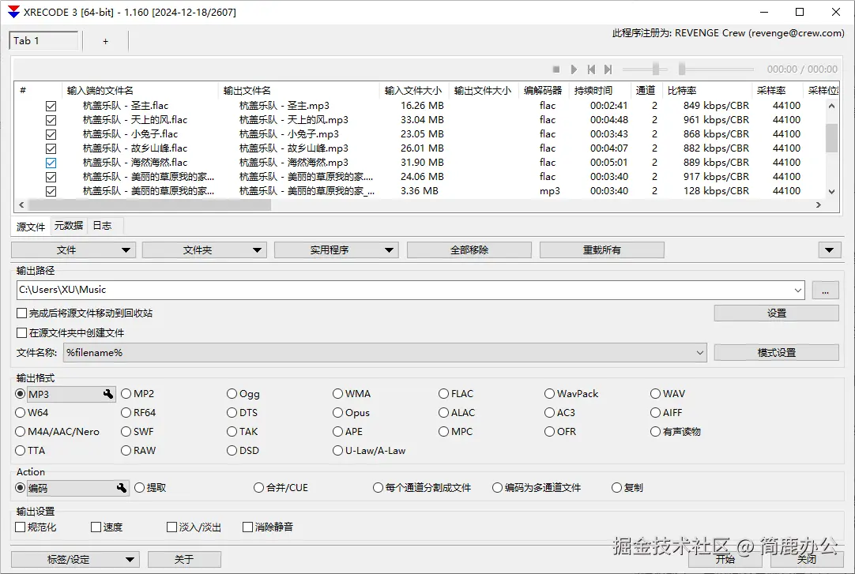Click the 比特率 column header
Image resolution: width=855 pixels, height=574 pixels.
(707, 90)
